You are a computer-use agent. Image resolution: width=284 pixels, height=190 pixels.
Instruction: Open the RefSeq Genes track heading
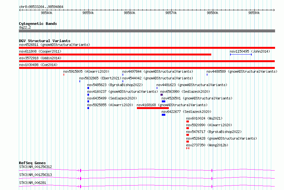click(x=32, y=163)
